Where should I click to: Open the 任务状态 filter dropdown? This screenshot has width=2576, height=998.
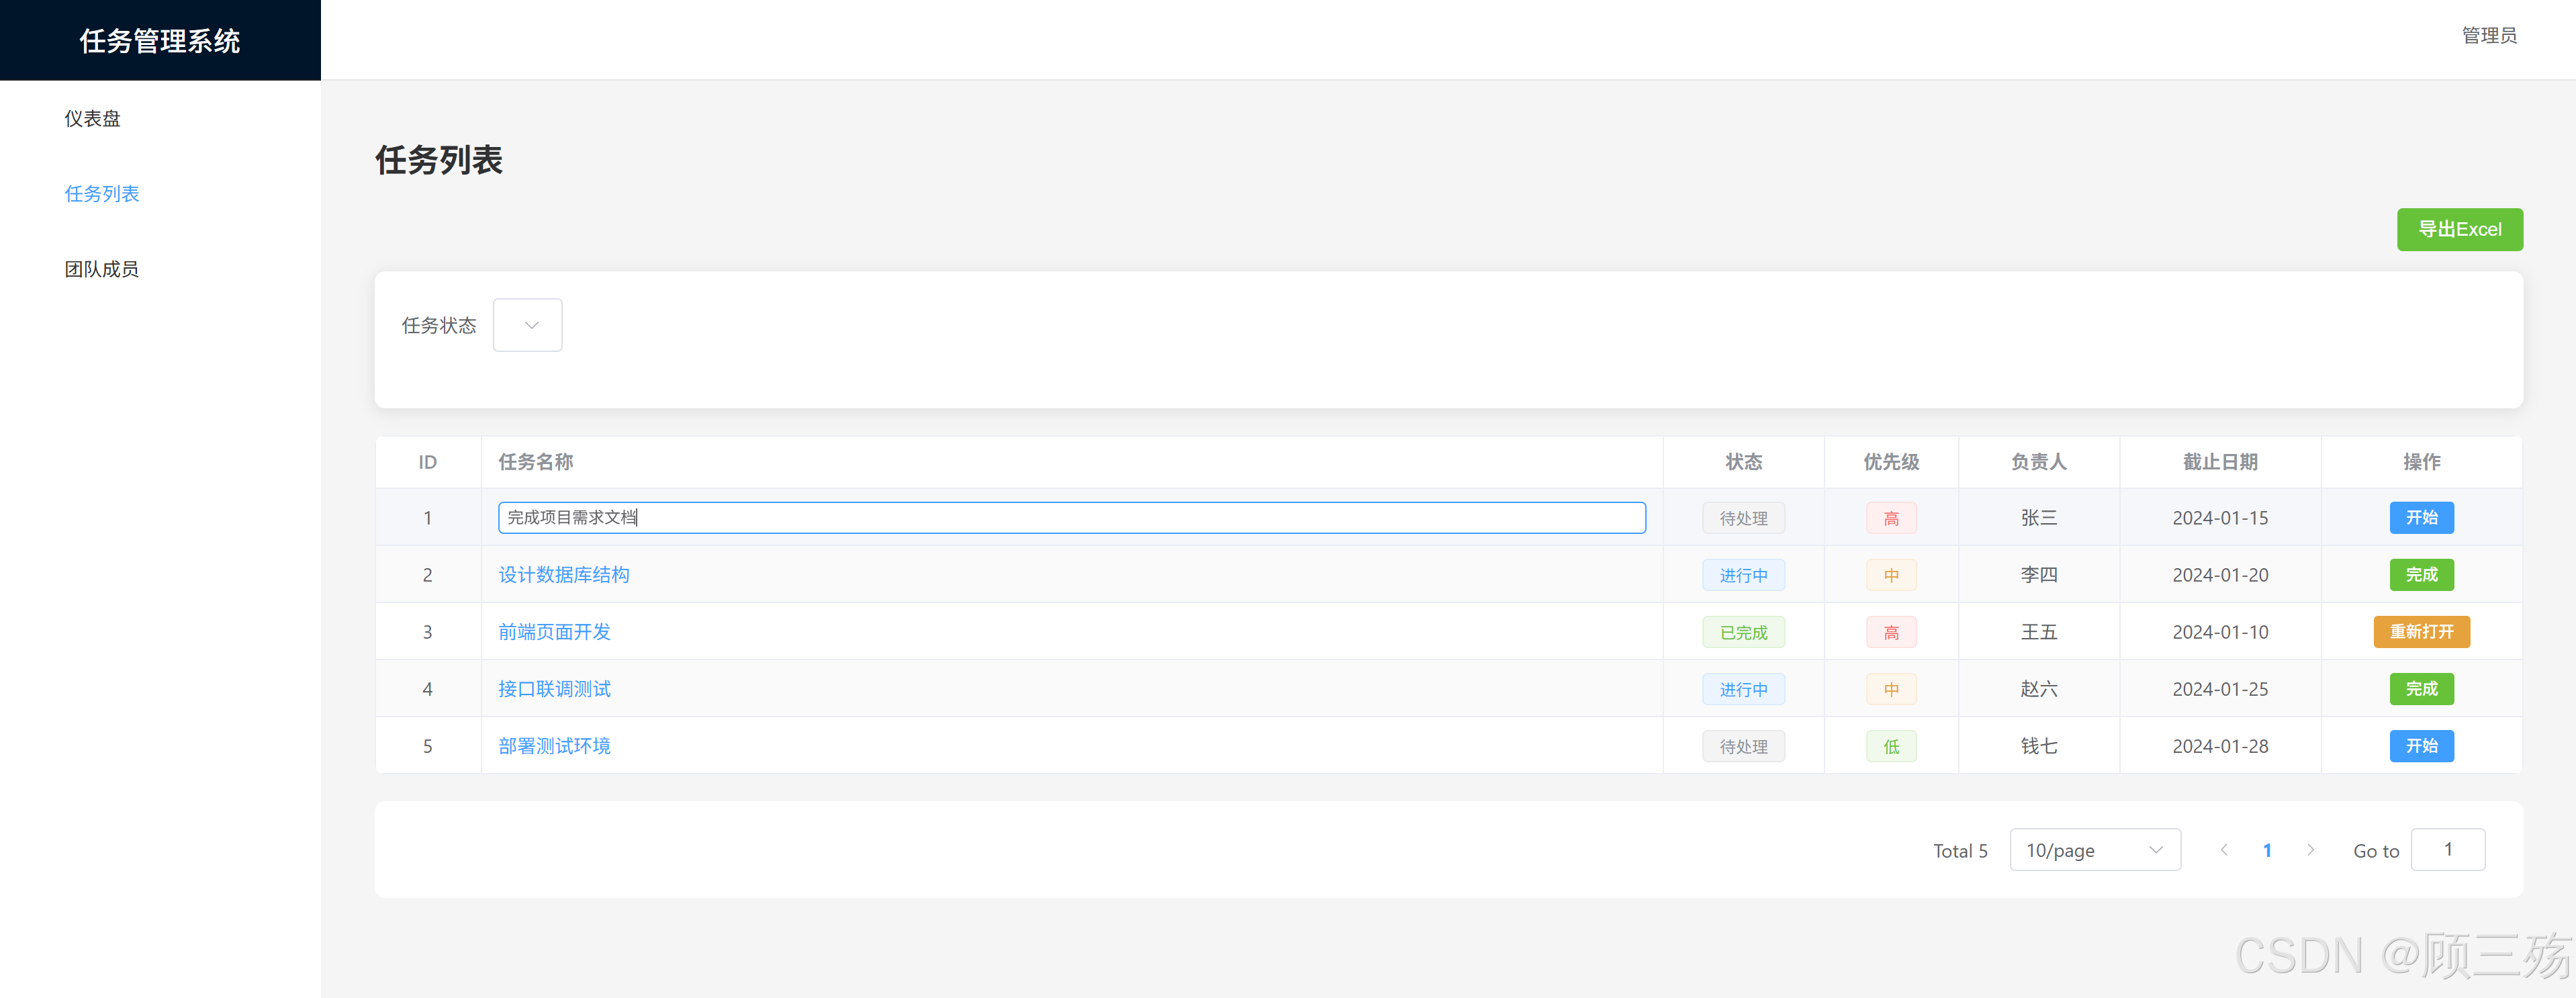(x=527, y=325)
